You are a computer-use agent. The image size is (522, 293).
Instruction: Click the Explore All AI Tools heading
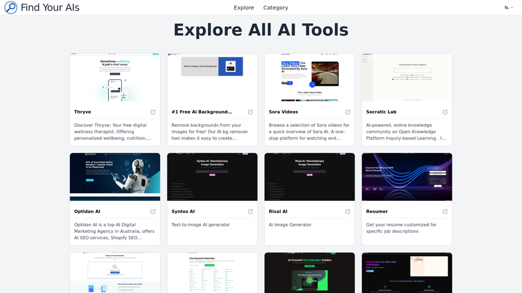pos(261,30)
